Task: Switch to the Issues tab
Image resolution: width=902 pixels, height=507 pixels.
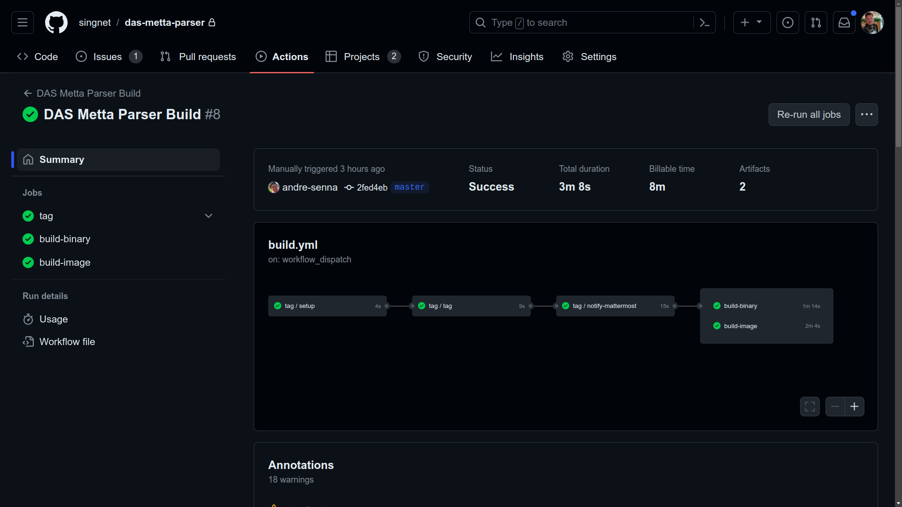Action: coord(109,57)
